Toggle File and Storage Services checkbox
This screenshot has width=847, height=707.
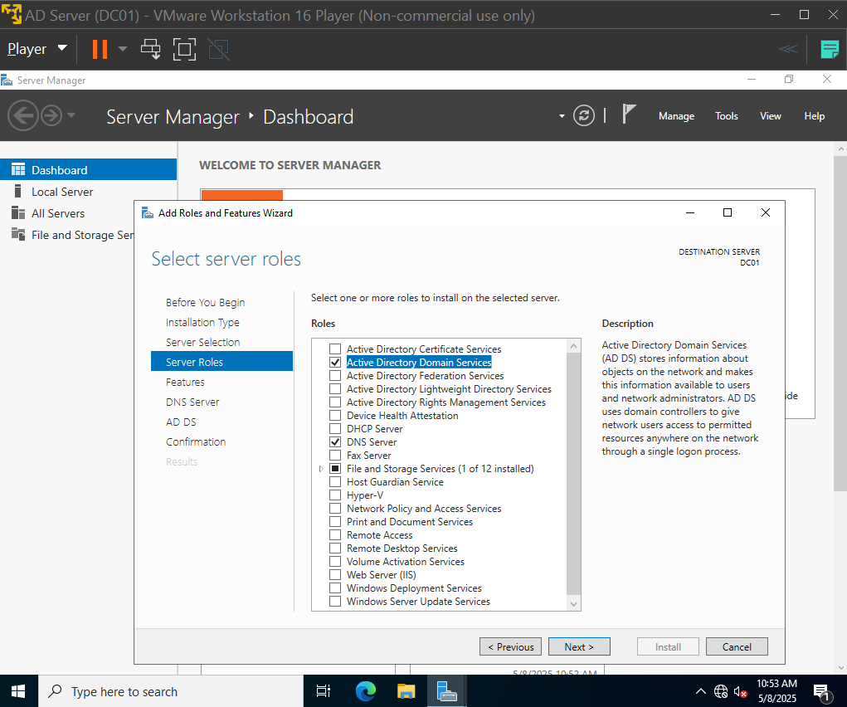pos(335,469)
